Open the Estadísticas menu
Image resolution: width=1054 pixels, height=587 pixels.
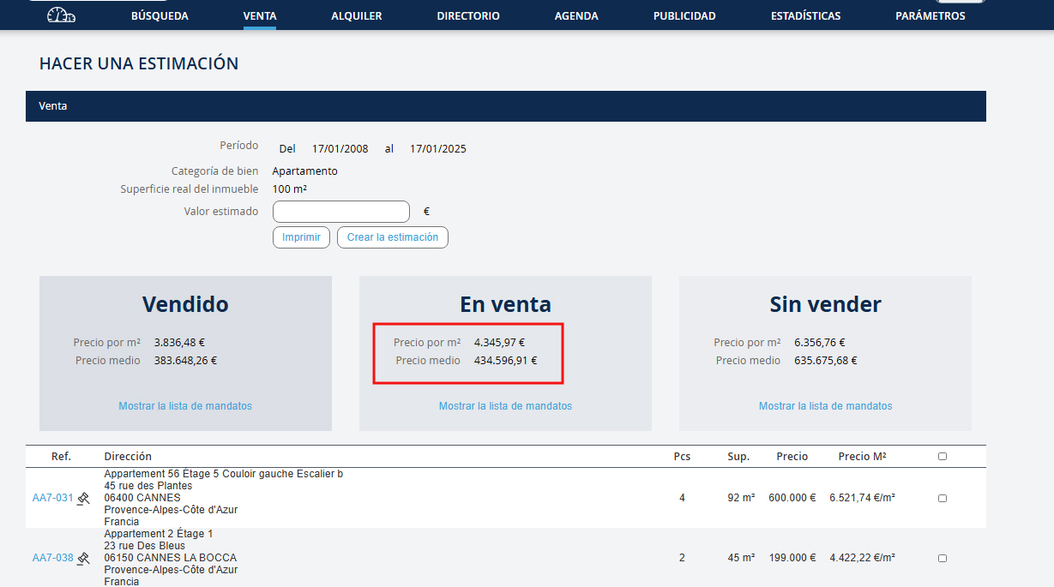(x=805, y=16)
